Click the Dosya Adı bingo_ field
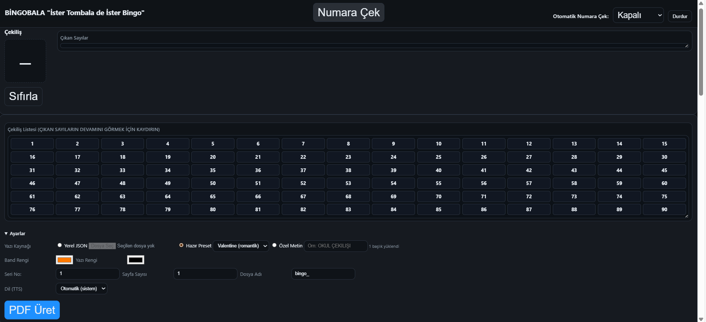Screen dimensions: 706x322 (323, 274)
